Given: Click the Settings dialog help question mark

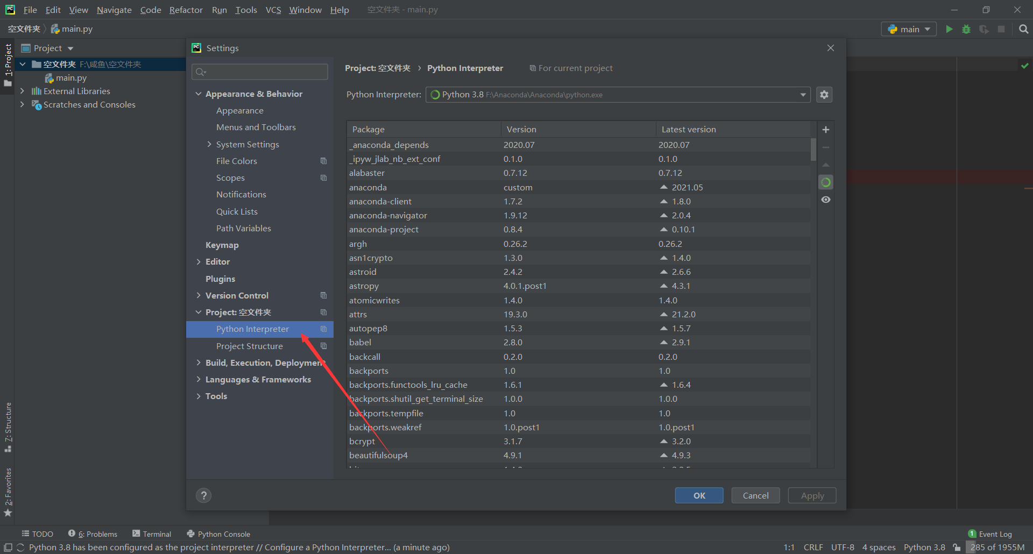Looking at the screenshot, I should point(203,495).
